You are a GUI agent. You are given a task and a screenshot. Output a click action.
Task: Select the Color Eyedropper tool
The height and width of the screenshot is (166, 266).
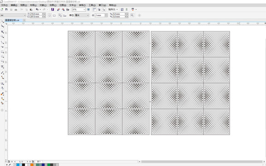2,94
